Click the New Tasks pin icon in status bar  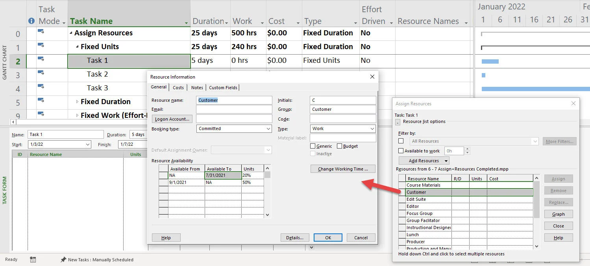63,260
